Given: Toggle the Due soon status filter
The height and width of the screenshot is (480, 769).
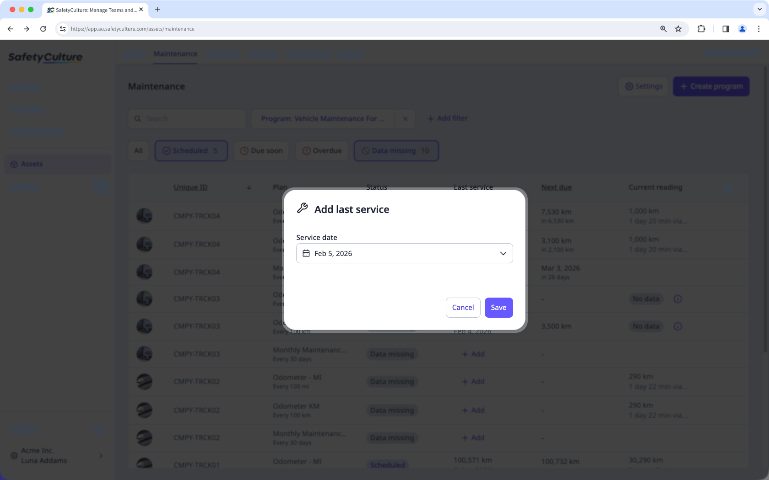Looking at the screenshot, I should coord(262,151).
